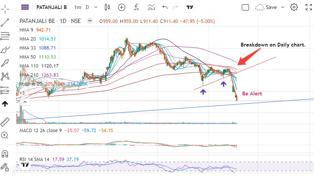
Task: Select the Volume 20 indicator label
Action: click(x=31, y=84)
